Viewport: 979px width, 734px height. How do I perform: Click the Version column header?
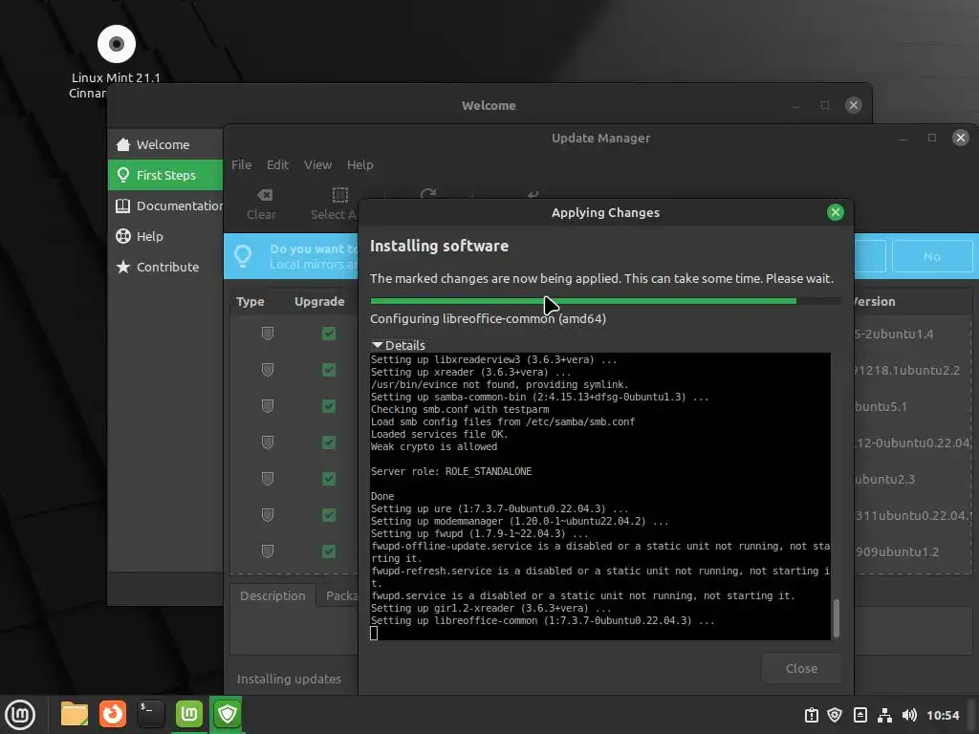[x=875, y=301]
